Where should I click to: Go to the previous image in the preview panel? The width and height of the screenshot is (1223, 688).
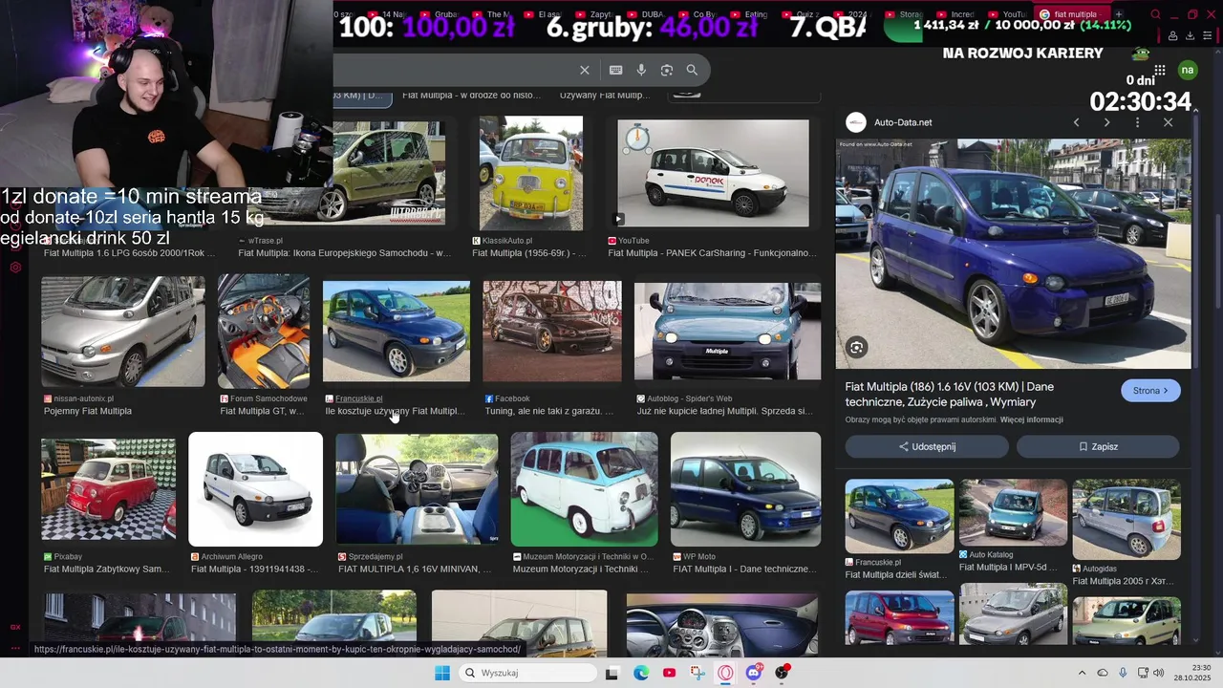(1076, 122)
